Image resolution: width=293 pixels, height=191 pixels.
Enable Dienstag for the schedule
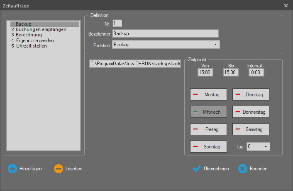[x=251, y=94]
